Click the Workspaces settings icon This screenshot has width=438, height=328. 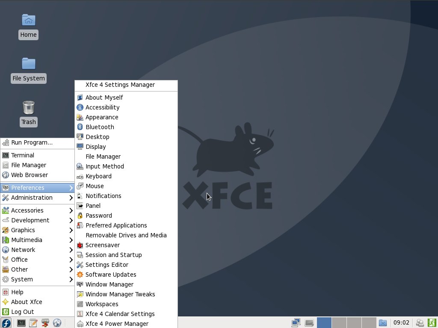tap(80, 304)
